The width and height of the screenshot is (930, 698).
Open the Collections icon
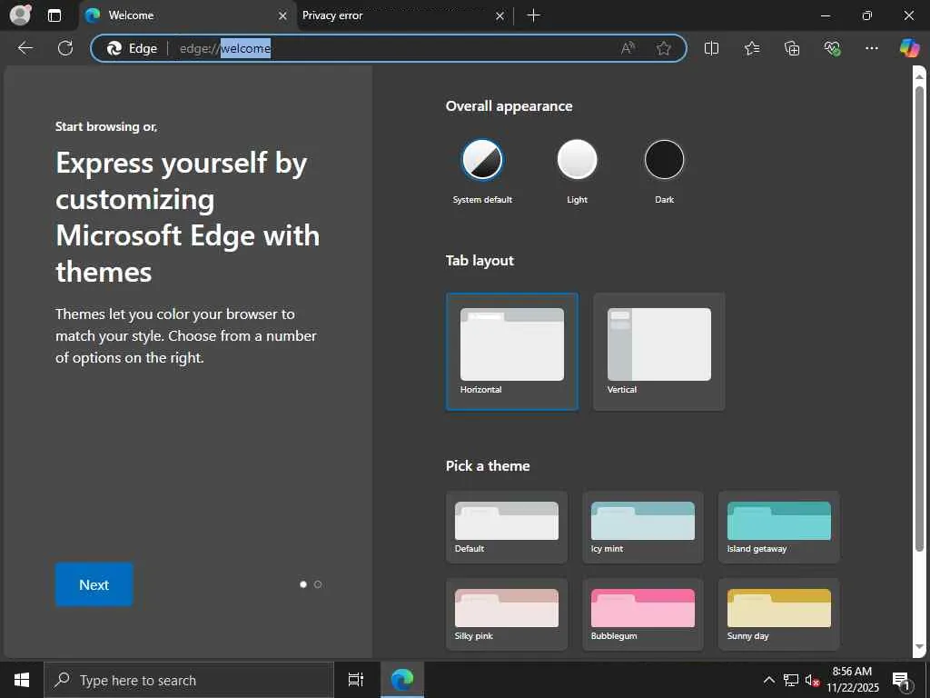pos(792,48)
